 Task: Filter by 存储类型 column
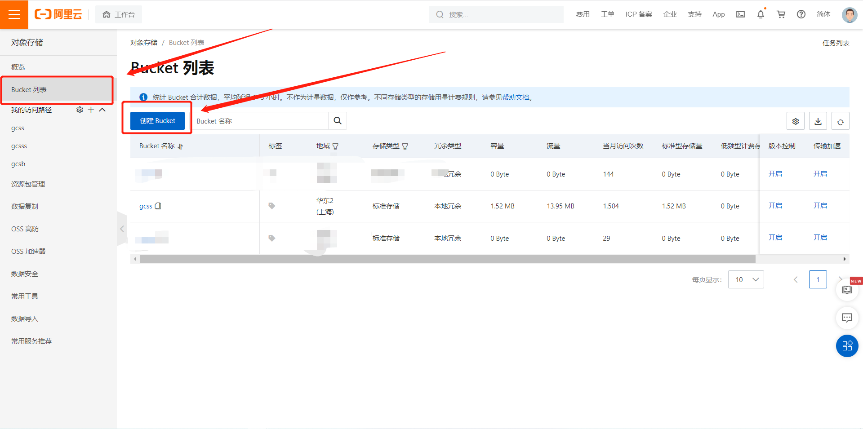coord(405,146)
